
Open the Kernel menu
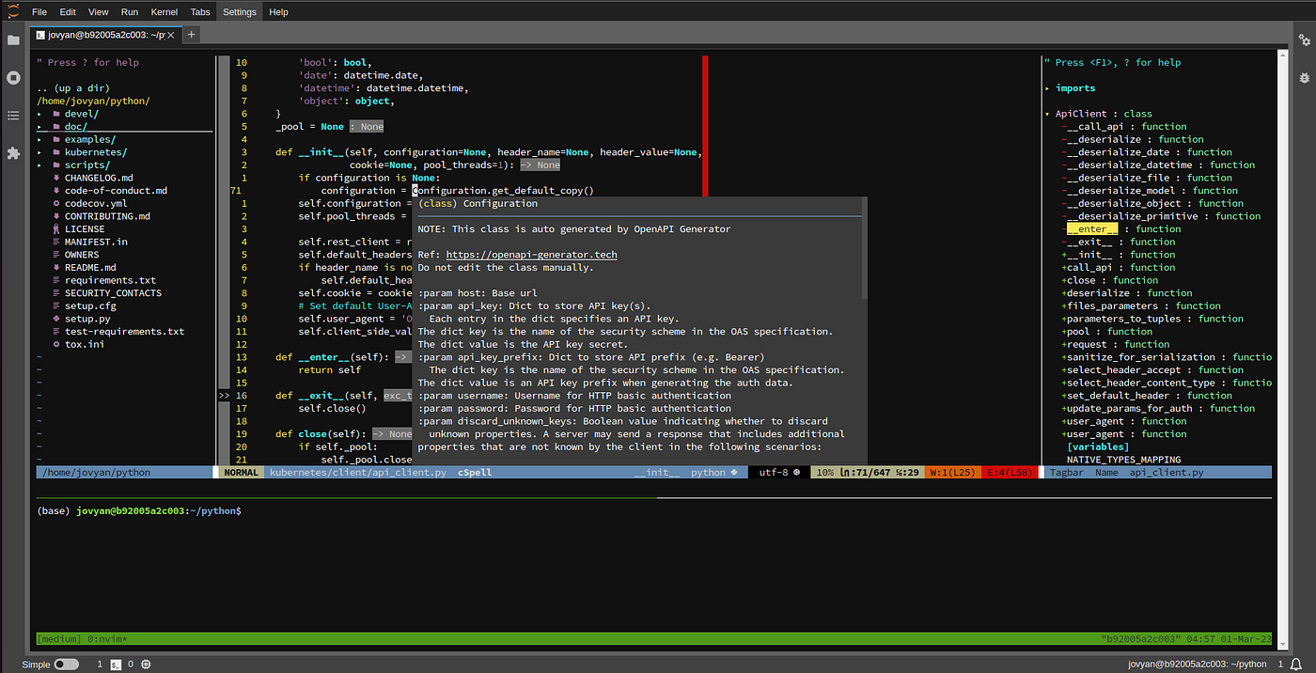[164, 12]
